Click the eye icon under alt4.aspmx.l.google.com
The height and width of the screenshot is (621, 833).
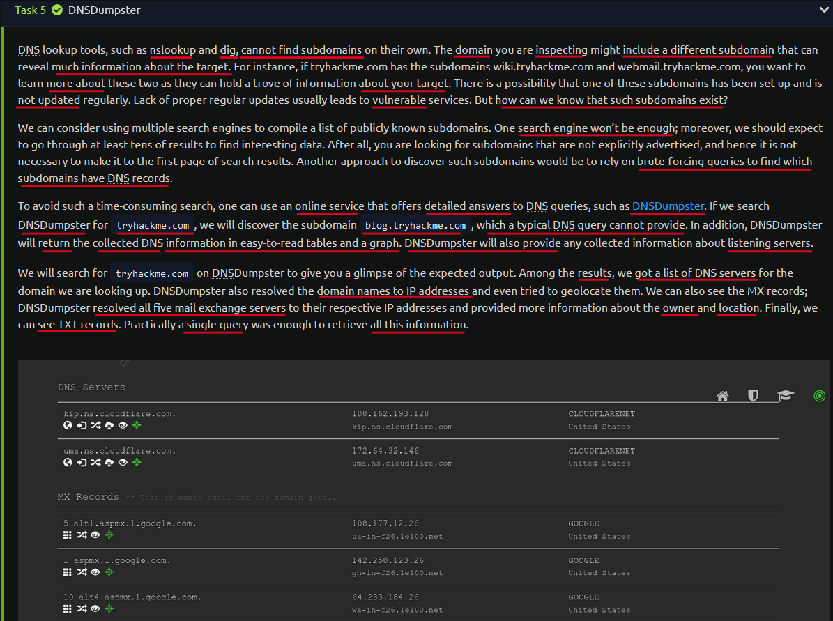coord(95,608)
